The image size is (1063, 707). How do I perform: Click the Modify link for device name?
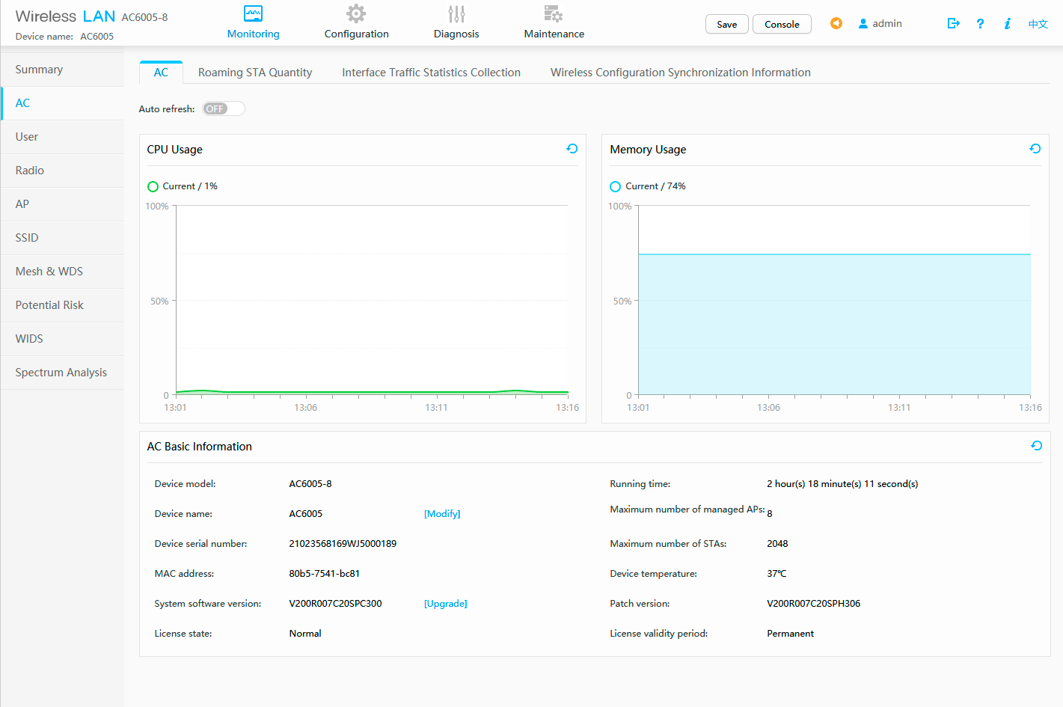pyautogui.click(x=442, y=514)
